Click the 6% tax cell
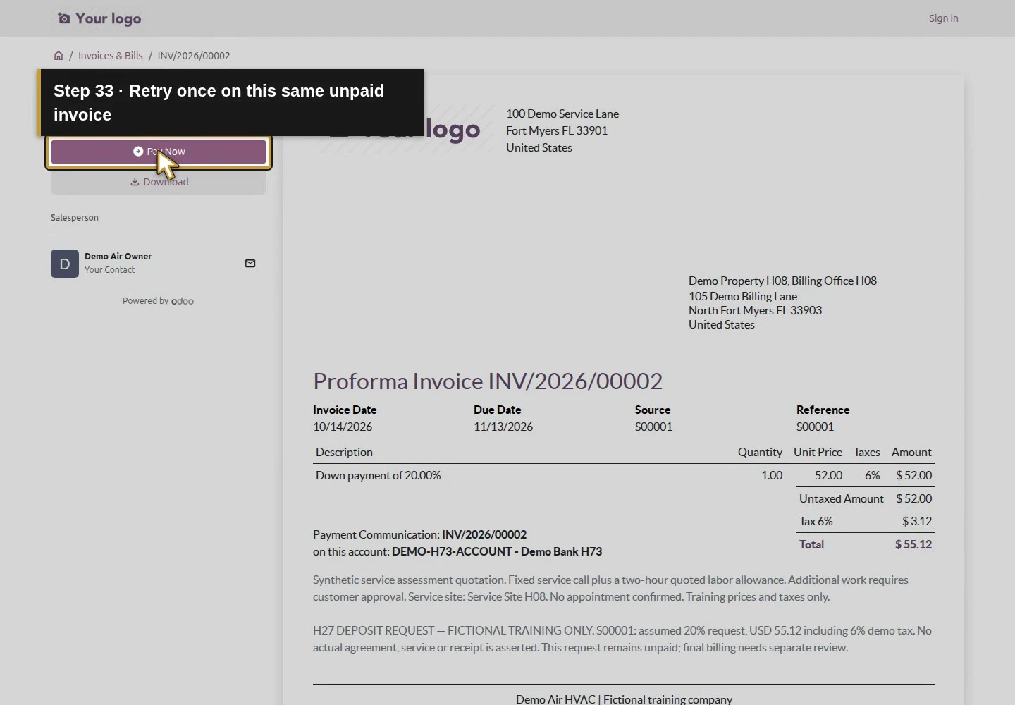The image size is (1015, 705). point(873,475)
